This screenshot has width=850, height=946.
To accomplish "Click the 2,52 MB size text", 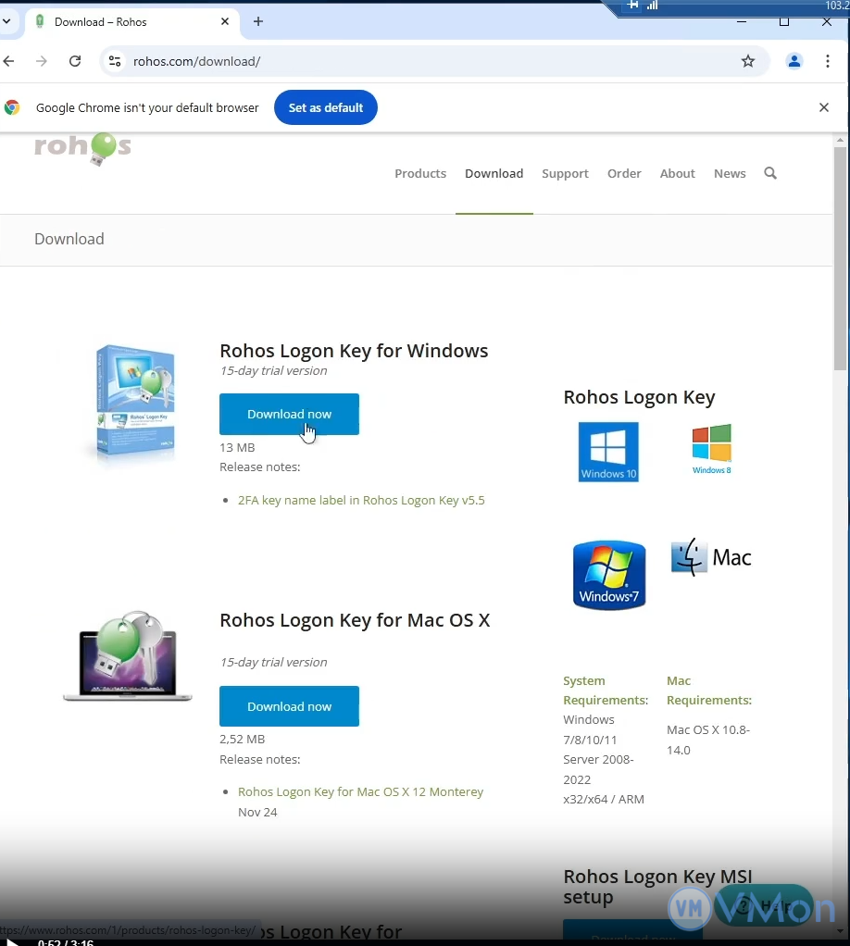I will 242,739.
